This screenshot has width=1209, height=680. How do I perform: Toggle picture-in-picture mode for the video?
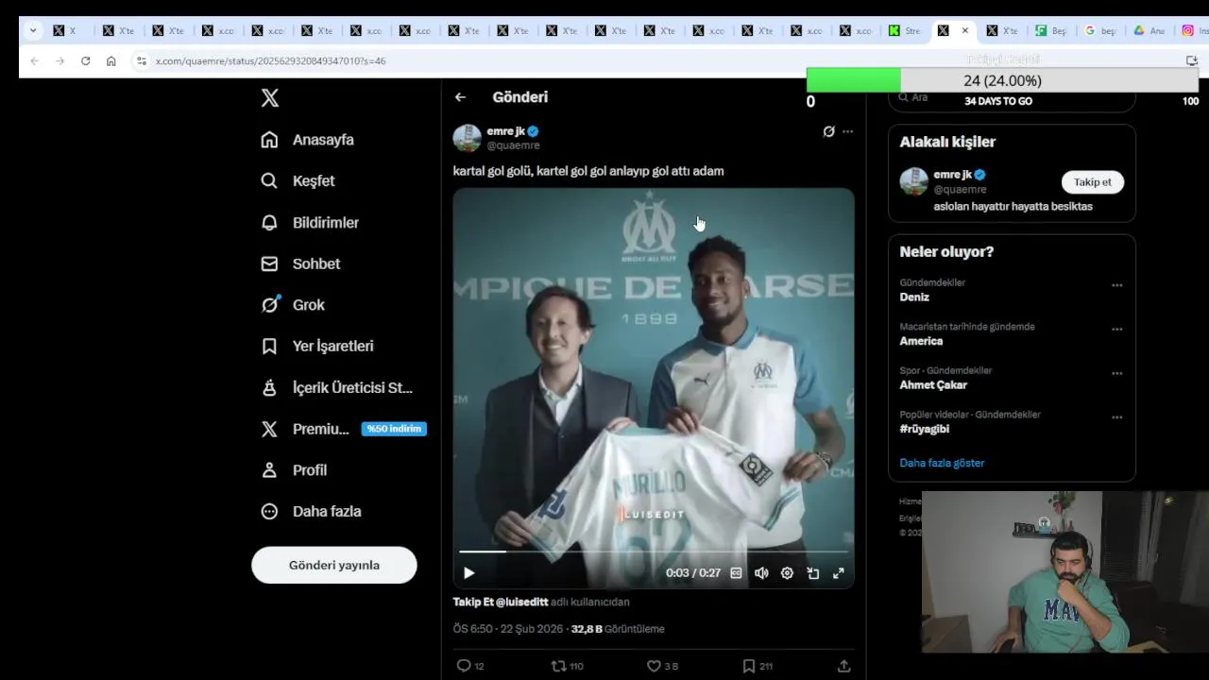pos(812,573)
